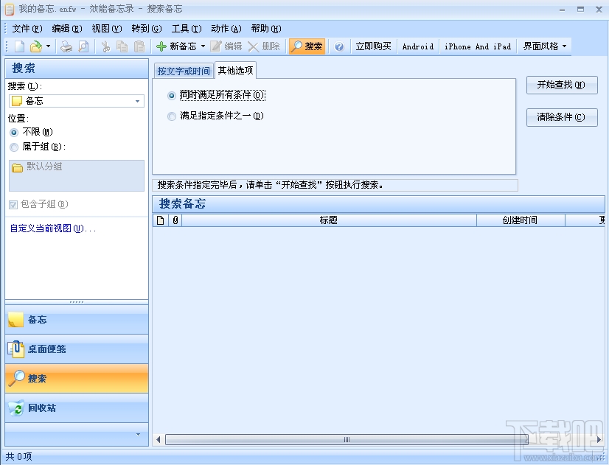The width and height of the screenshot is (609, 465).
Task: Click the 删除 toolbar button
Action: coord(264,46)
